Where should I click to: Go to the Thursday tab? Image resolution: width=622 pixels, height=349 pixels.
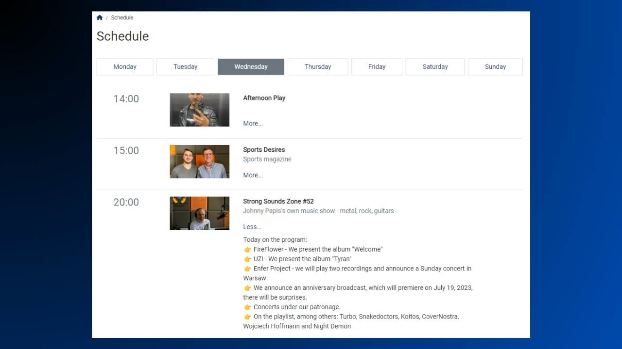coord(318,67)
